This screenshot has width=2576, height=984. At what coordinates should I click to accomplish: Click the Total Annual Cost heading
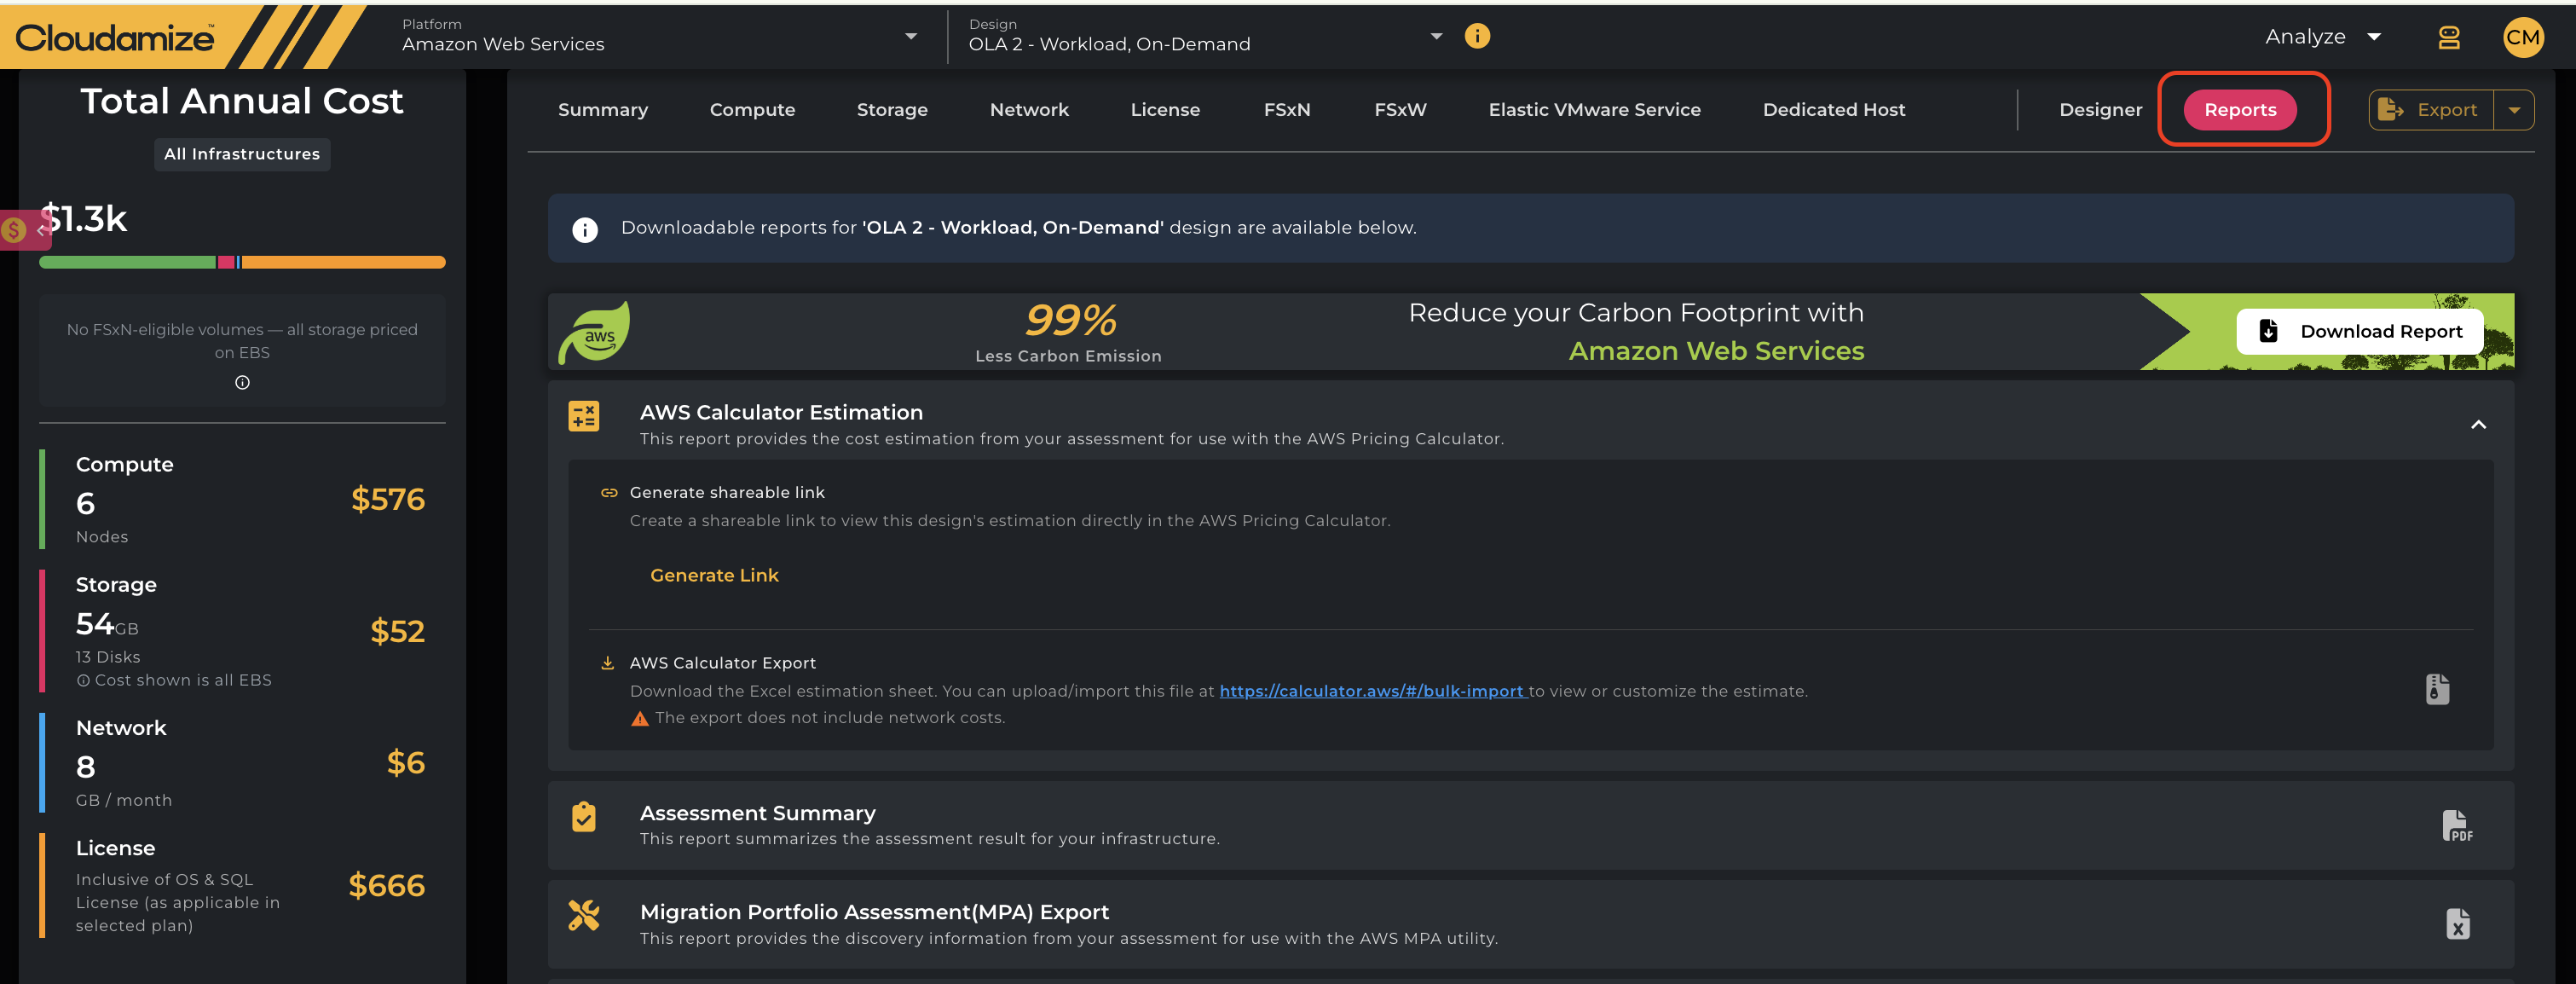tap(242, 101)
